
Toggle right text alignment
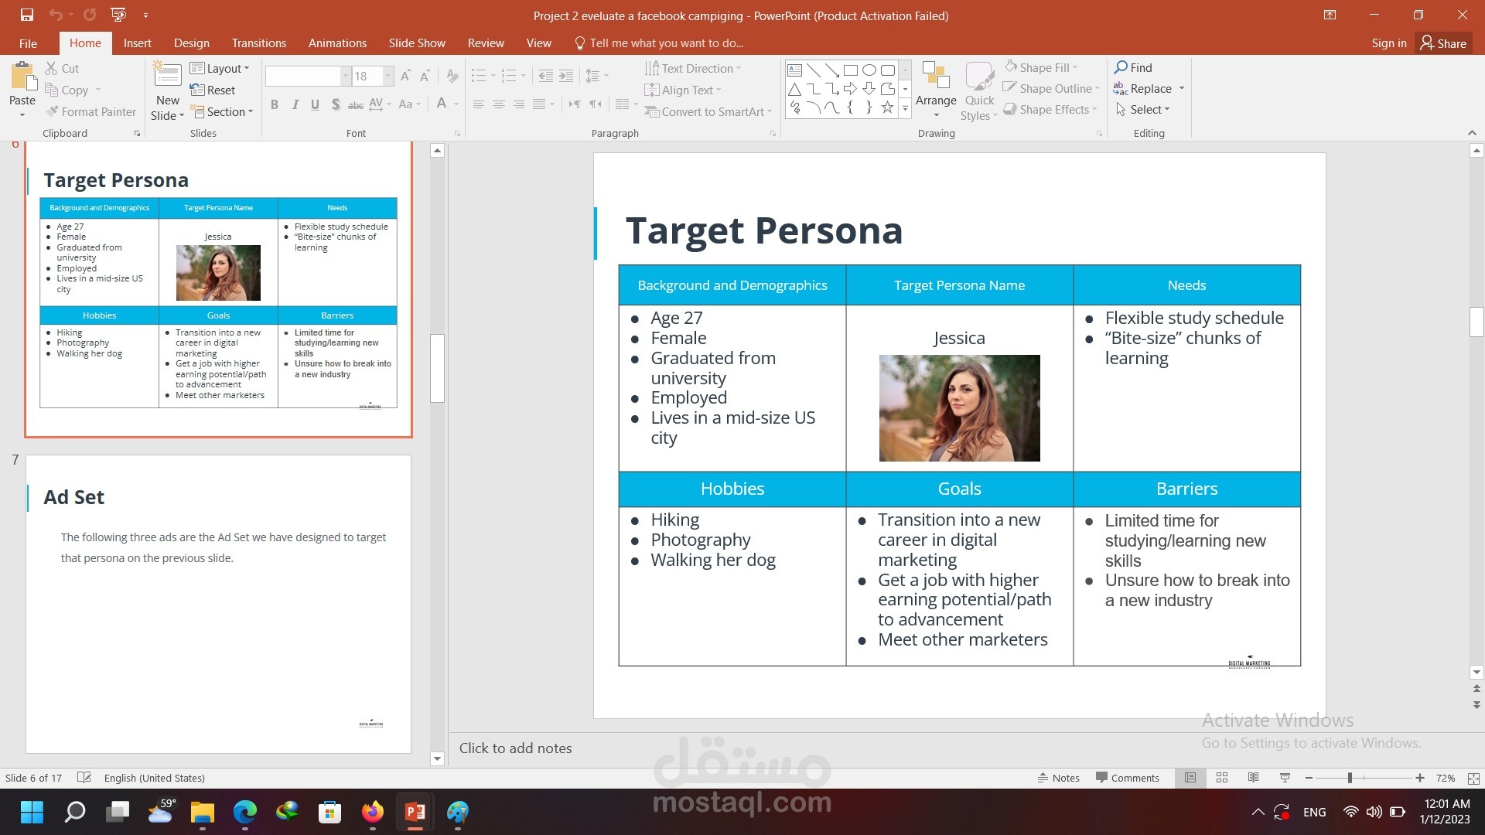pyautogui.click(x=519, y=104)
